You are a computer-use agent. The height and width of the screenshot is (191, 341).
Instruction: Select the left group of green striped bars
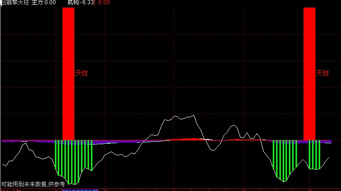click(73, 158)
